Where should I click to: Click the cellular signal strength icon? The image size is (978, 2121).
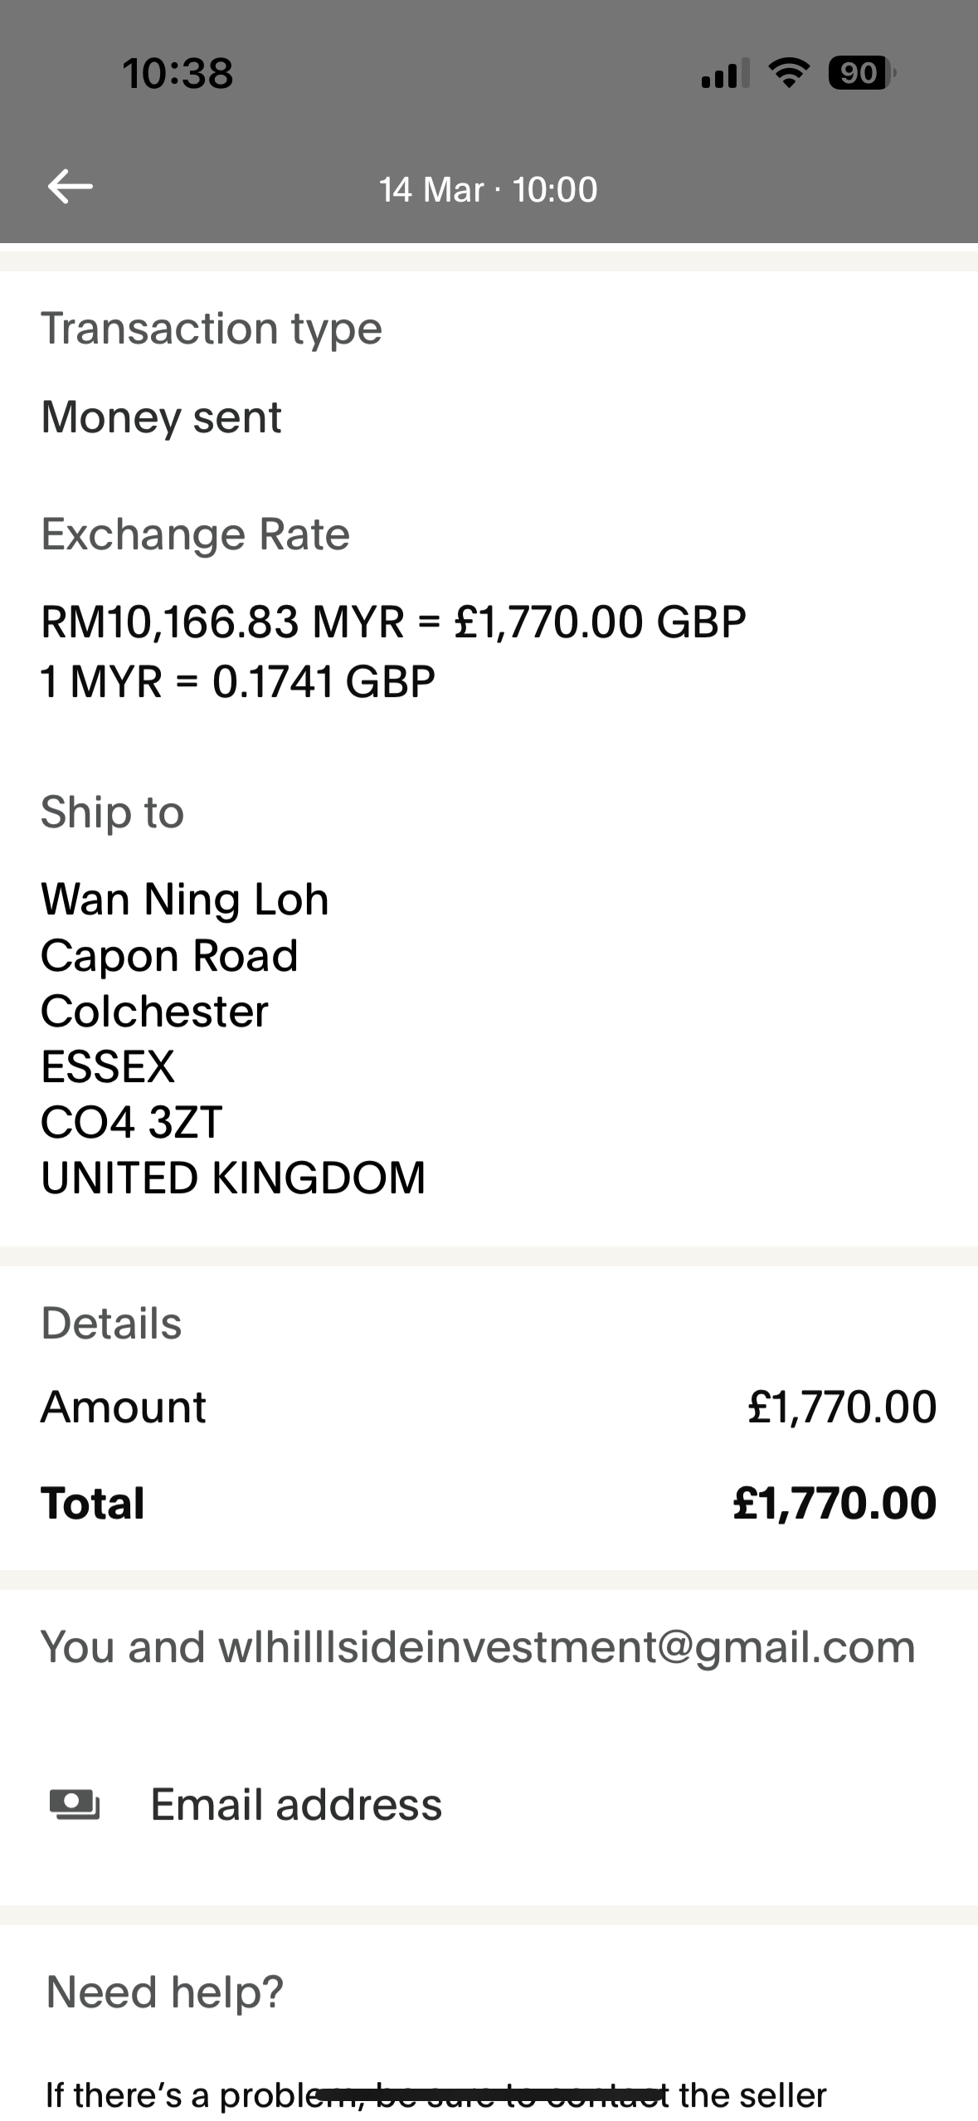pos(725,74)
